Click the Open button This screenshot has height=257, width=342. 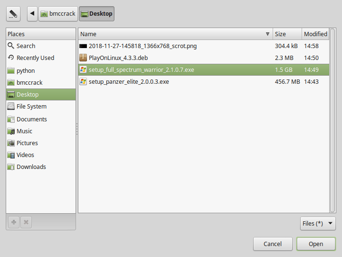point(316,244)
